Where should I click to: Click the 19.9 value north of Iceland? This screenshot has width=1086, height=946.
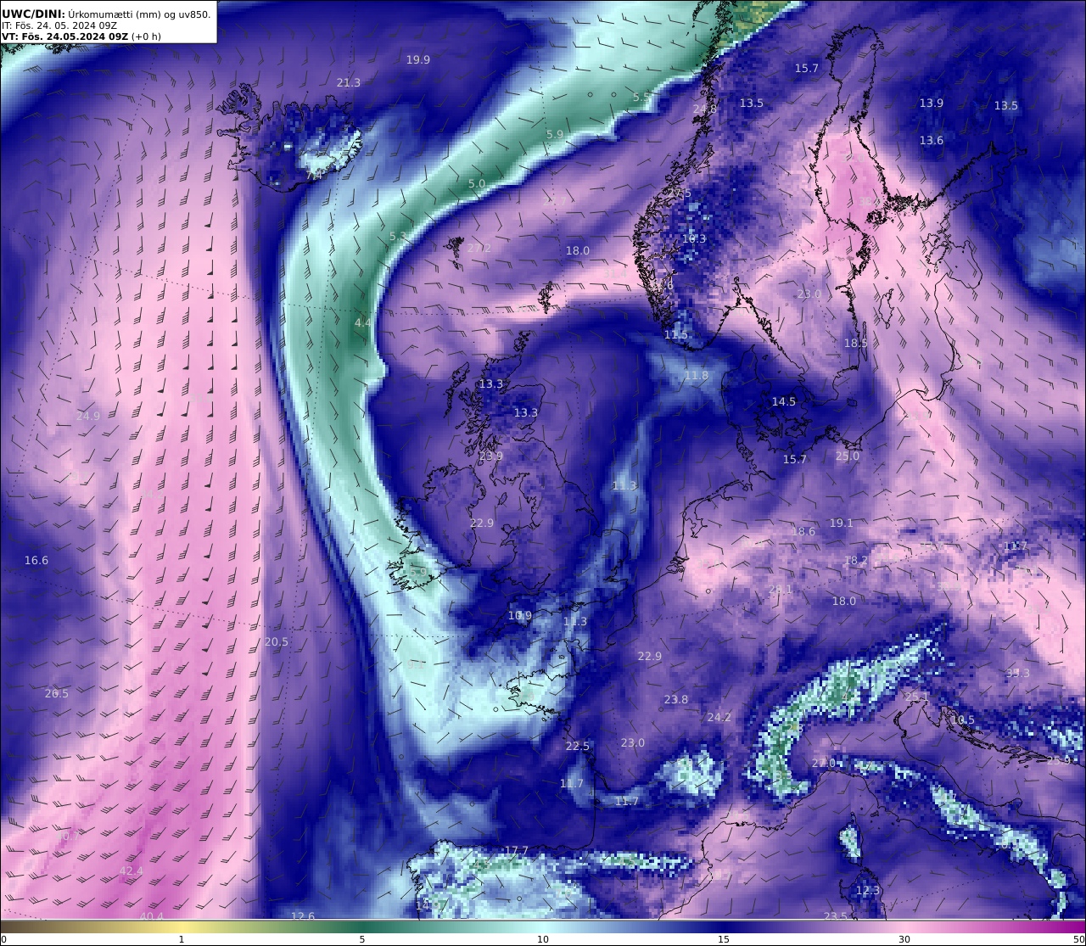[418, 60]
